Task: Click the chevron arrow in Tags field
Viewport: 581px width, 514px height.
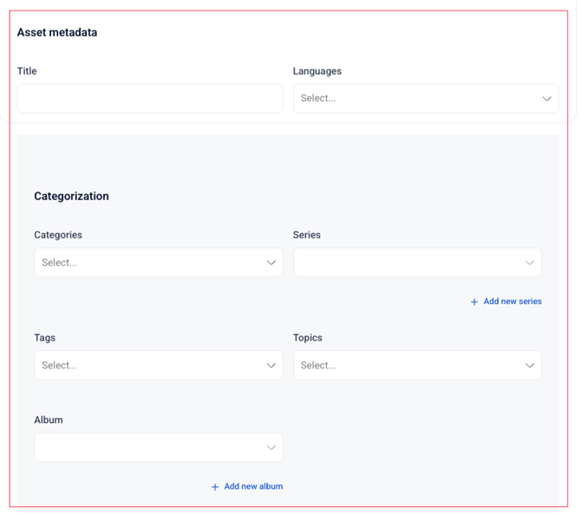Action: coord(271,366)
